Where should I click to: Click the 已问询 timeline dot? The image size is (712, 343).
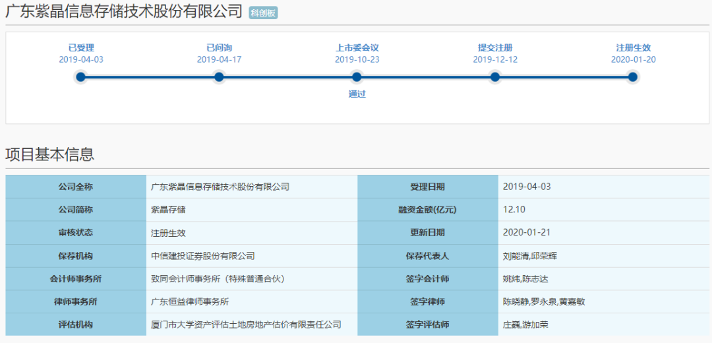(x=219, y=77)
